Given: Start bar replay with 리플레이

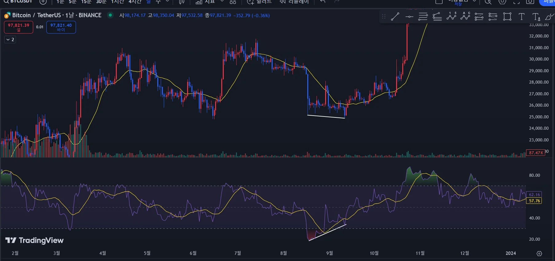Looking at the screenshot, I should [x=294, y=2].
